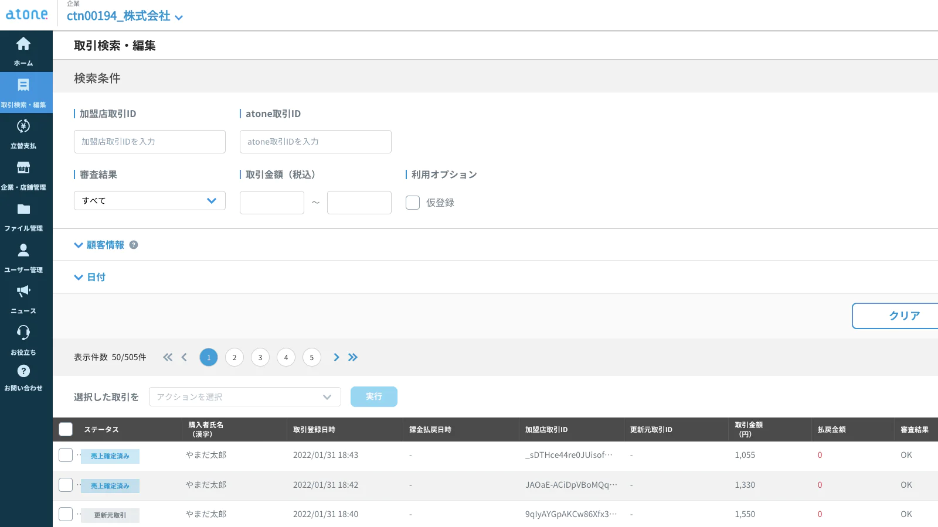
Task: Click the help icon next to 顧客情報
Action: [x=134, y=245]
